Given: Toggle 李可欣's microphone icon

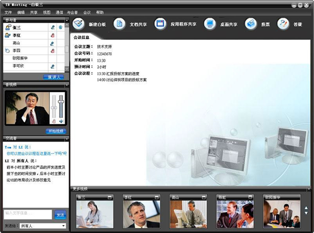Looking at the screenshot, I should coord(52,66).
